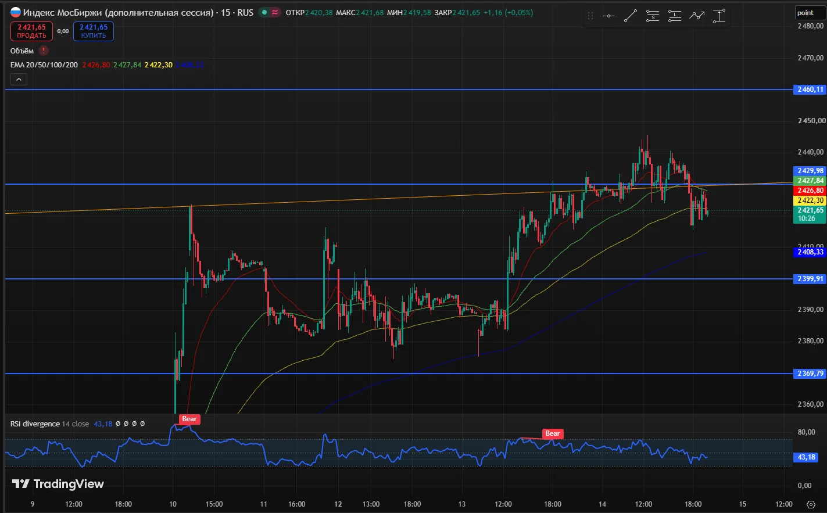Image resolution: width=827 pixels, height=513 pixels.
Task: Select the horizontal line drawing tool
Action: pos(608,16)
